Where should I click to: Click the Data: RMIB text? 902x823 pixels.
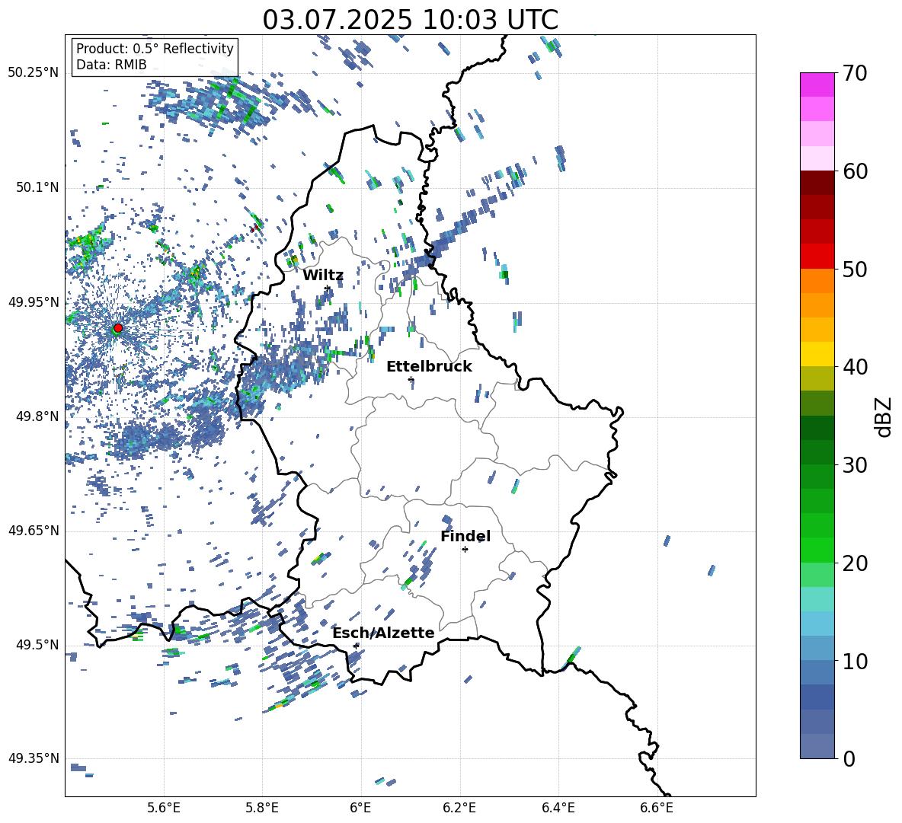click(111, 65)
